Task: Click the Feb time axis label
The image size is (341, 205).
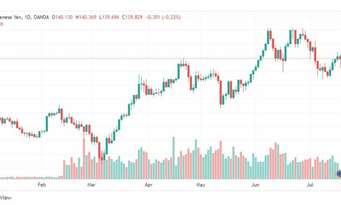Action: tap(42, 185)
